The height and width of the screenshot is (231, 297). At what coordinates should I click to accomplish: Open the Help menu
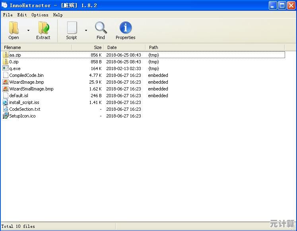[58, 15]
